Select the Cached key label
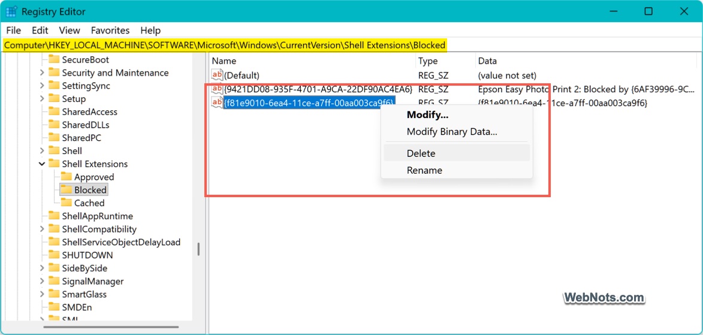 [x=89, y=203]
